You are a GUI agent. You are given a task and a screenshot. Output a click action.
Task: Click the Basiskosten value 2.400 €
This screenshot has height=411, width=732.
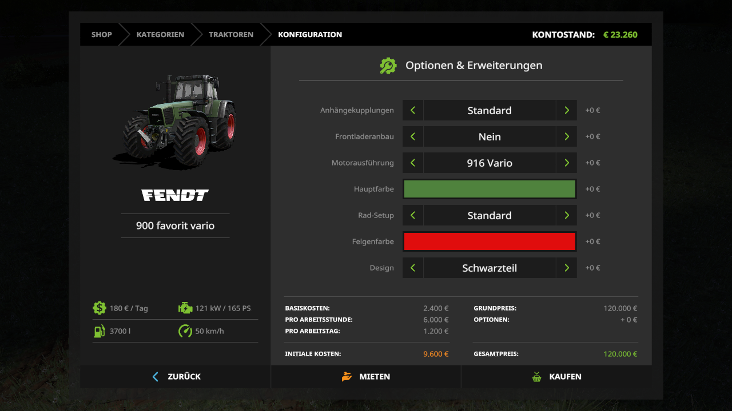point(436,308)
